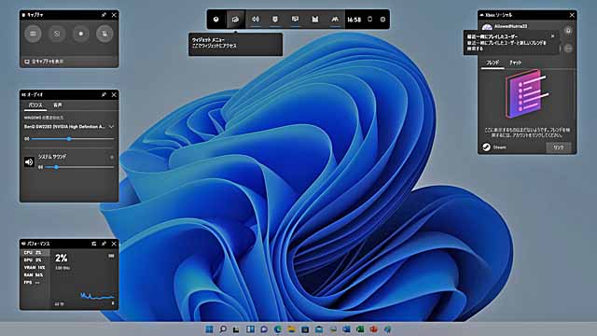The width and height of the screenshot is (597, 336).
Task: Mute System Sounds speaker icon
Action: [x=29, y=162]
